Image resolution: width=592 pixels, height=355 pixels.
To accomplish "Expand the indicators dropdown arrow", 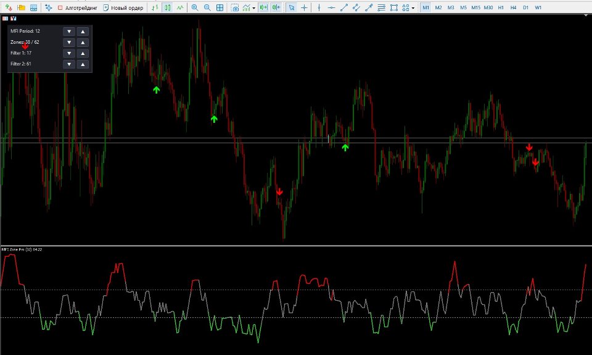I will click(x=253, y=8).
